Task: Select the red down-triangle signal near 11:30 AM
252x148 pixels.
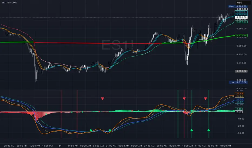Action: tap(205, 99)
